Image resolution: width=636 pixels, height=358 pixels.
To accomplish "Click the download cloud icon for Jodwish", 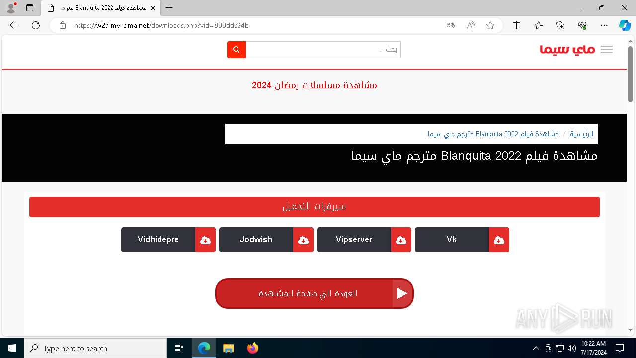I will pyautogui.click(x=304, y=240).
